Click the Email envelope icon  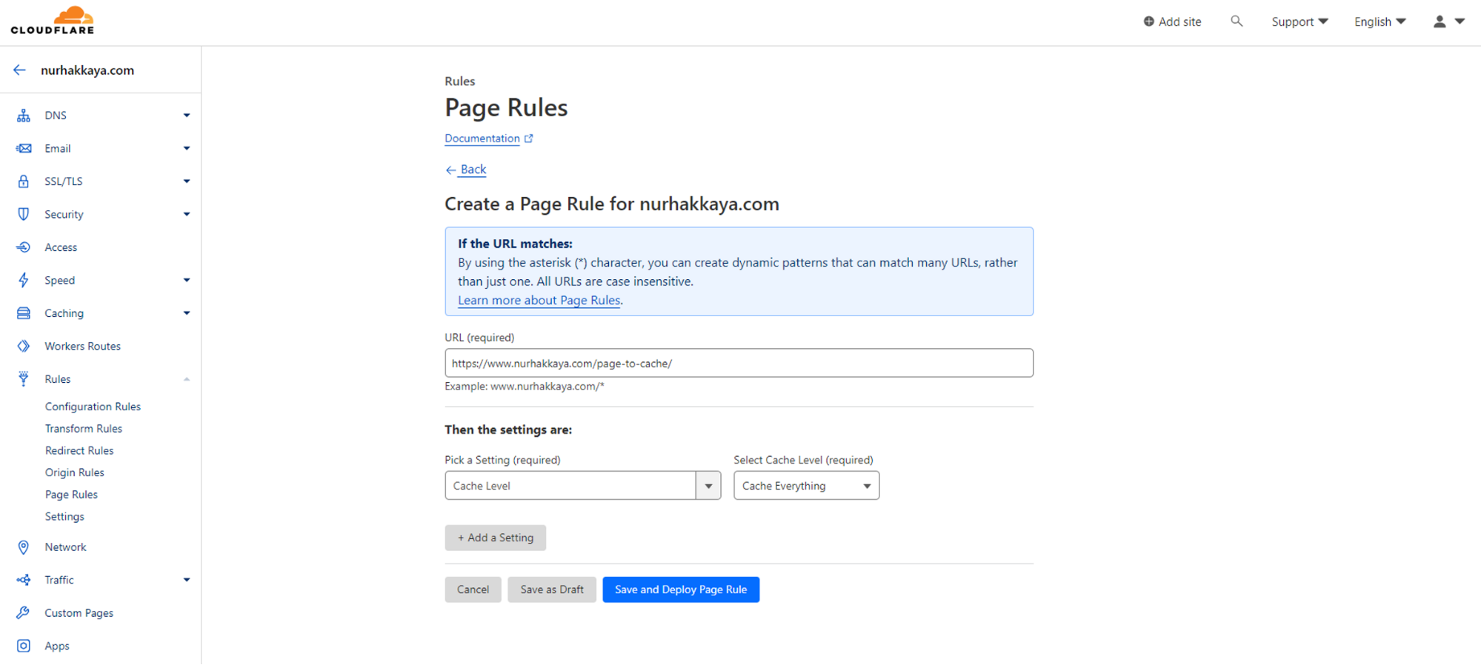24,148
